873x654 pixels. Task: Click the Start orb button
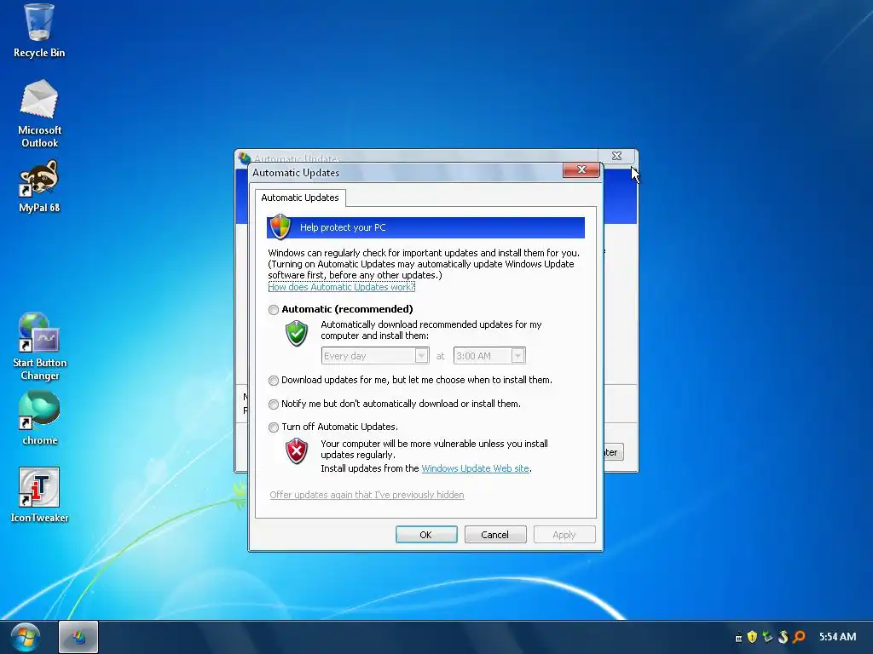tap(25, 637)
